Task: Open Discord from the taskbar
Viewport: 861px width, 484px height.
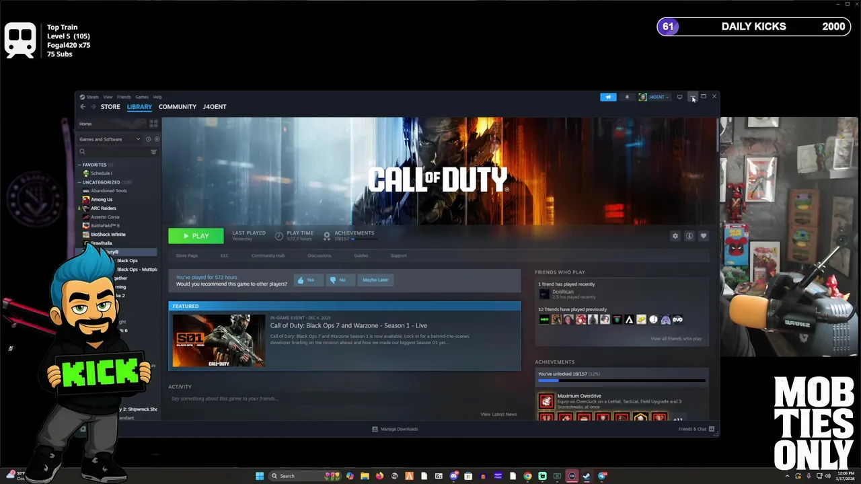Action: pyautogui.click(x=454, y=476)
